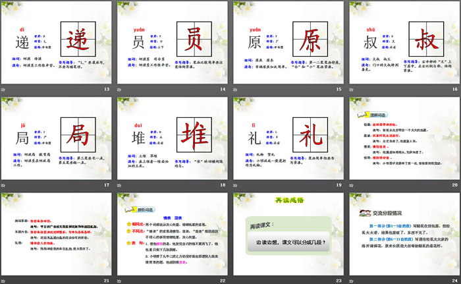Click the pinyin 'shū' on slide 16
The image size is (461, 284).
(371, 30)
